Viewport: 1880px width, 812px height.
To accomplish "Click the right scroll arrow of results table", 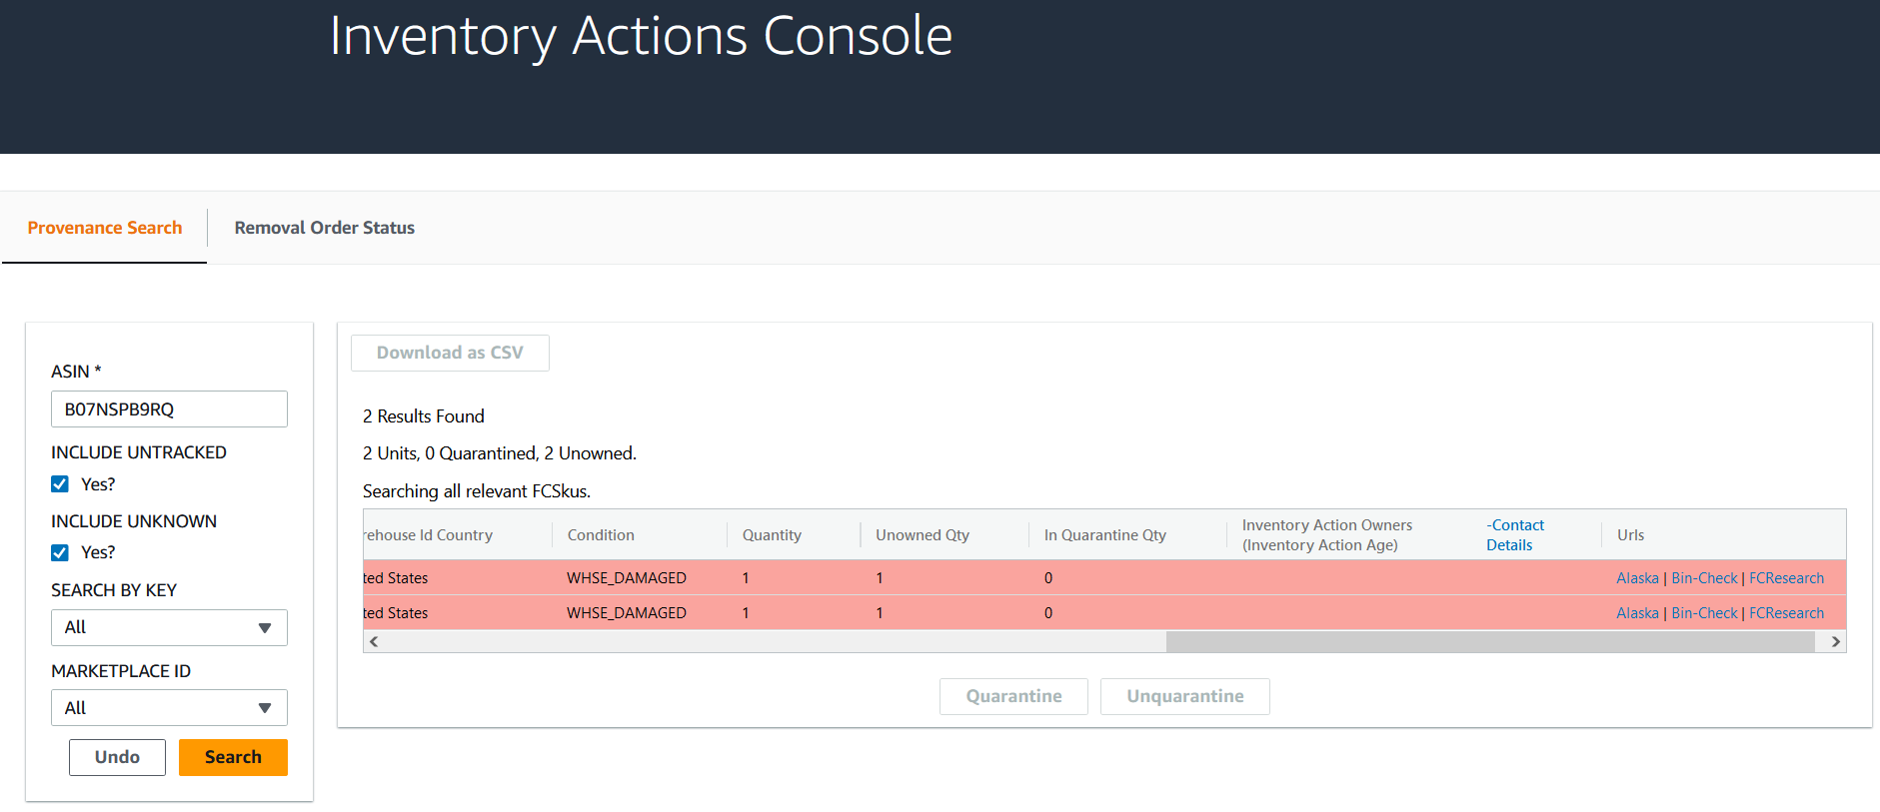I will click(x=1835, y=641).
